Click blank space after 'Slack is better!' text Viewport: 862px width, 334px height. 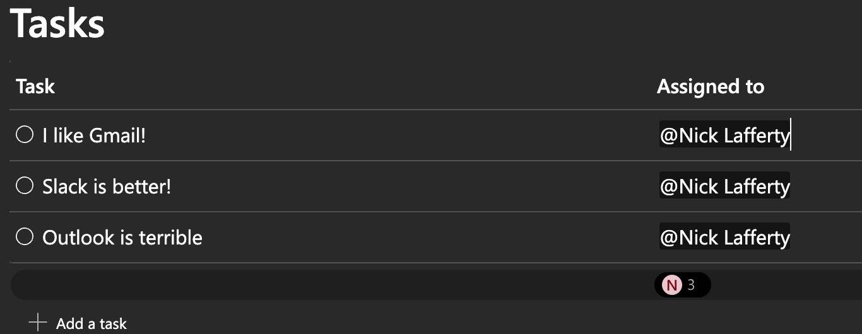pyautogui.click(x=410, y=187)
